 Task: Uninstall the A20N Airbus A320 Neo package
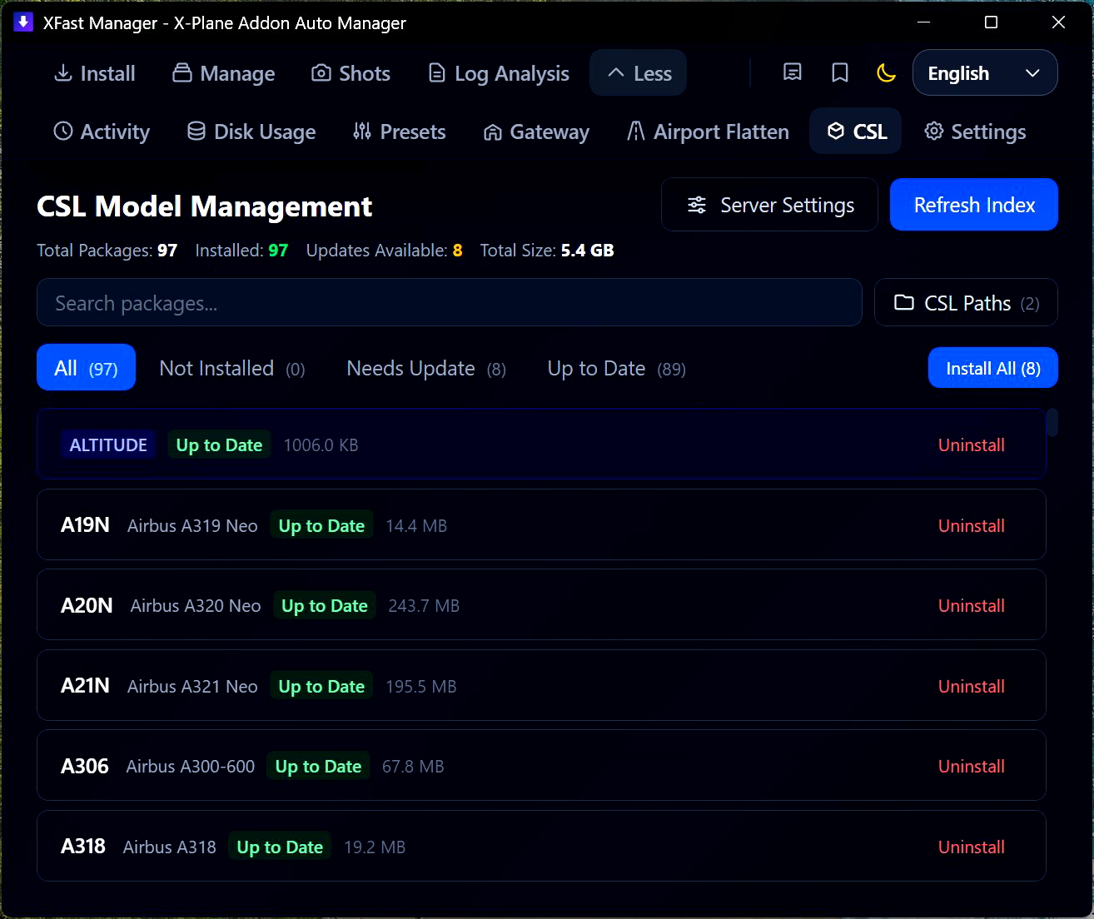[972, 606]
